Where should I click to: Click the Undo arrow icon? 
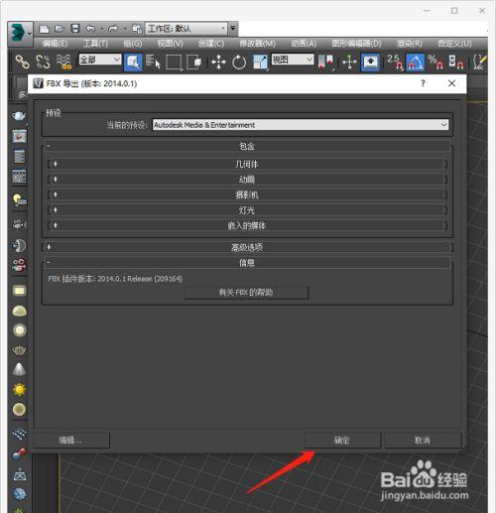[90, 29]
